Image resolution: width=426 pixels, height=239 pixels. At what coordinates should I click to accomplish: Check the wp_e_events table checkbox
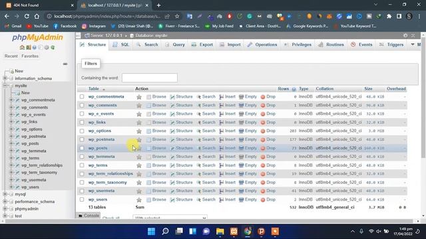(x=82, y=114)
